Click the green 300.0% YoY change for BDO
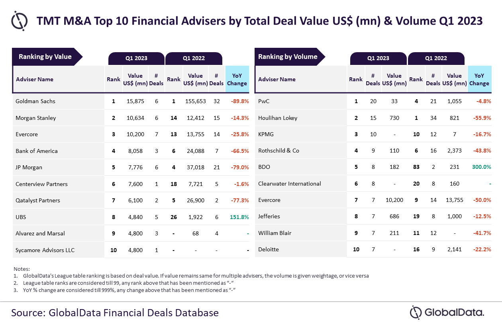 (481, 167)
